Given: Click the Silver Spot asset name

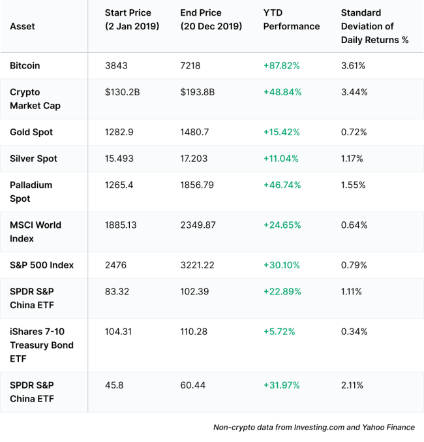Looking at the screenshot, I should (33, 159).
